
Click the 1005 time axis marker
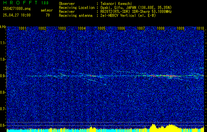tap(101, 28)
